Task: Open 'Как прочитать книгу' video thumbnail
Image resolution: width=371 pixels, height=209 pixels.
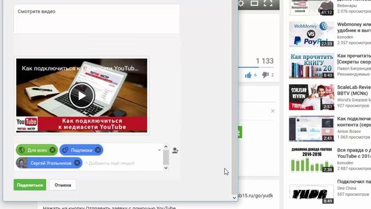Action: click(312, 66)
